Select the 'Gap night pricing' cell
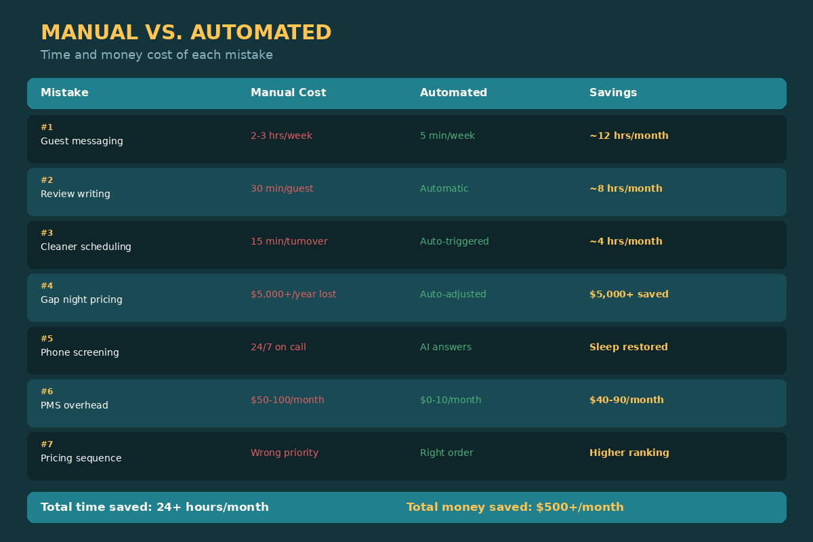The width and height of the screenshot is (813, 542). [x=81, y=299]
